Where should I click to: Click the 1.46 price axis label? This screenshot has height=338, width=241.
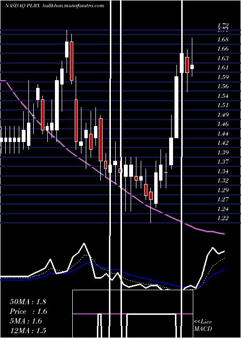point(223,124)
